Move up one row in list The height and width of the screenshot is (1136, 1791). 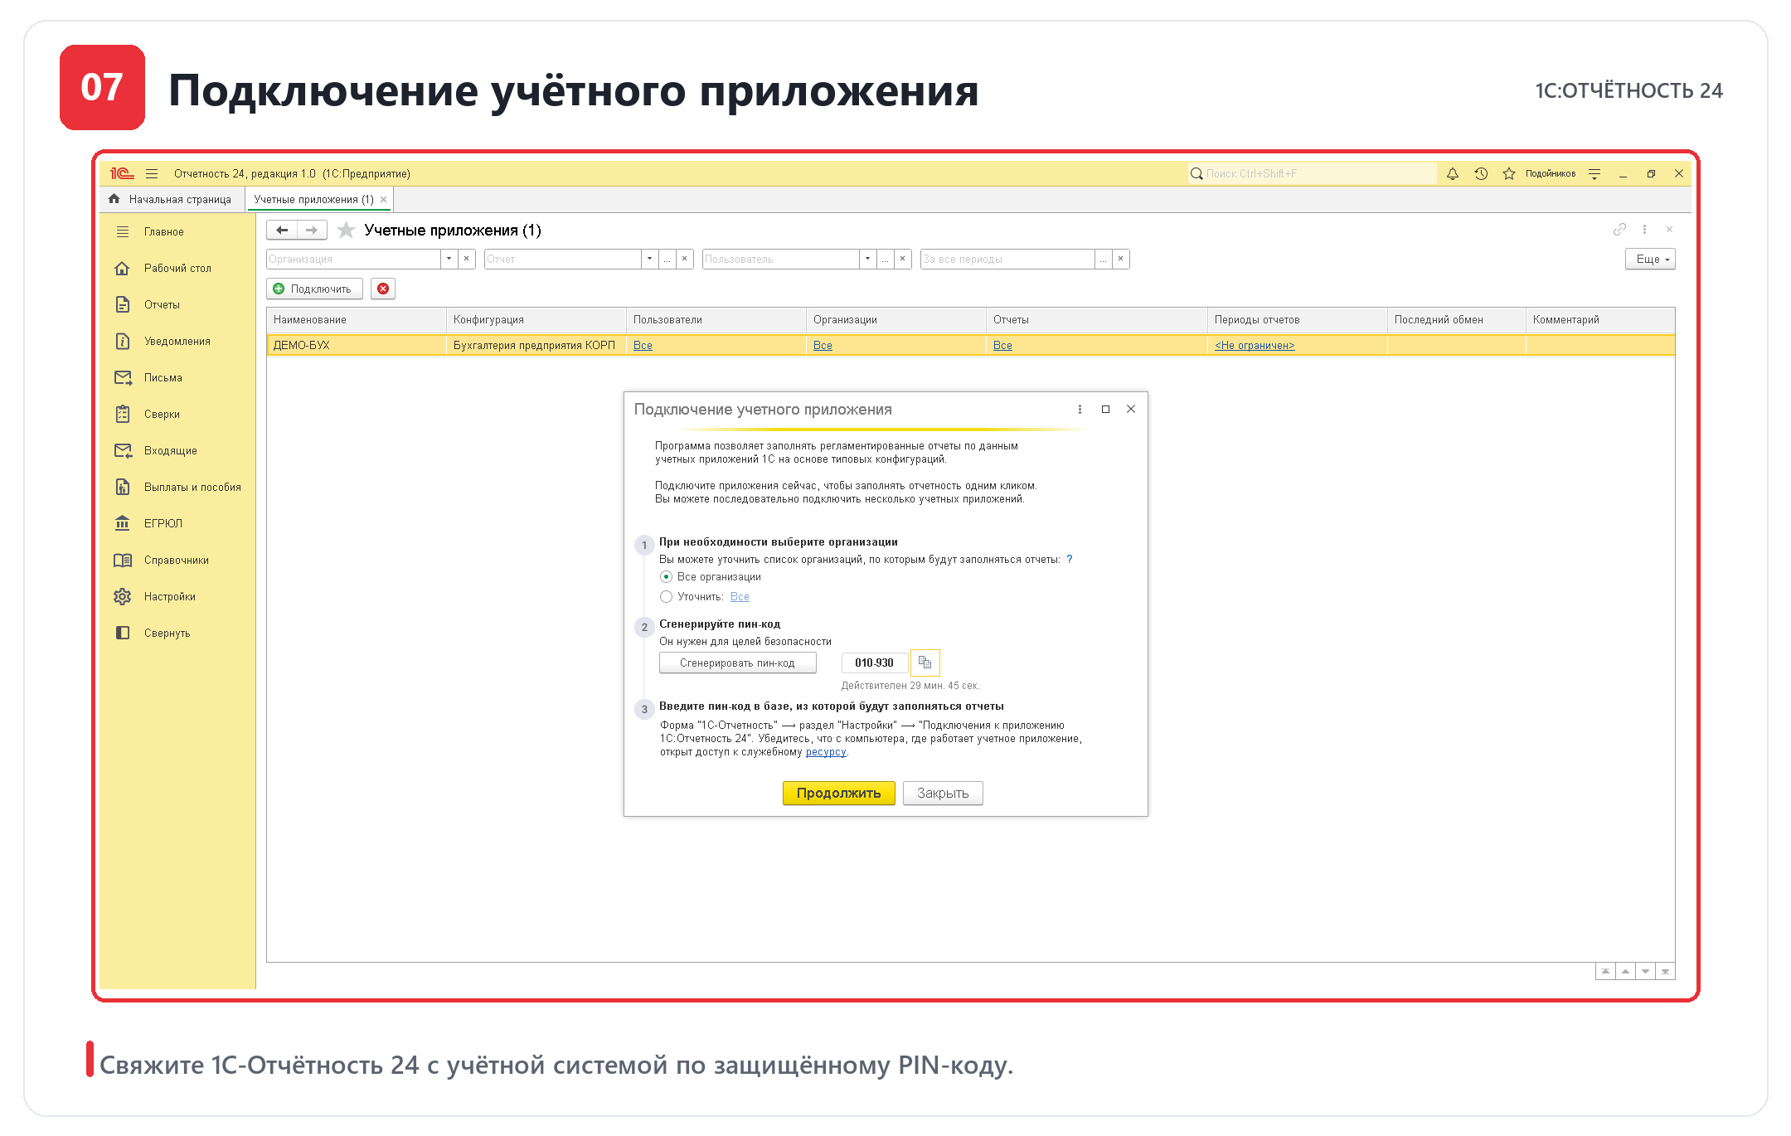tap(1625, 971)
